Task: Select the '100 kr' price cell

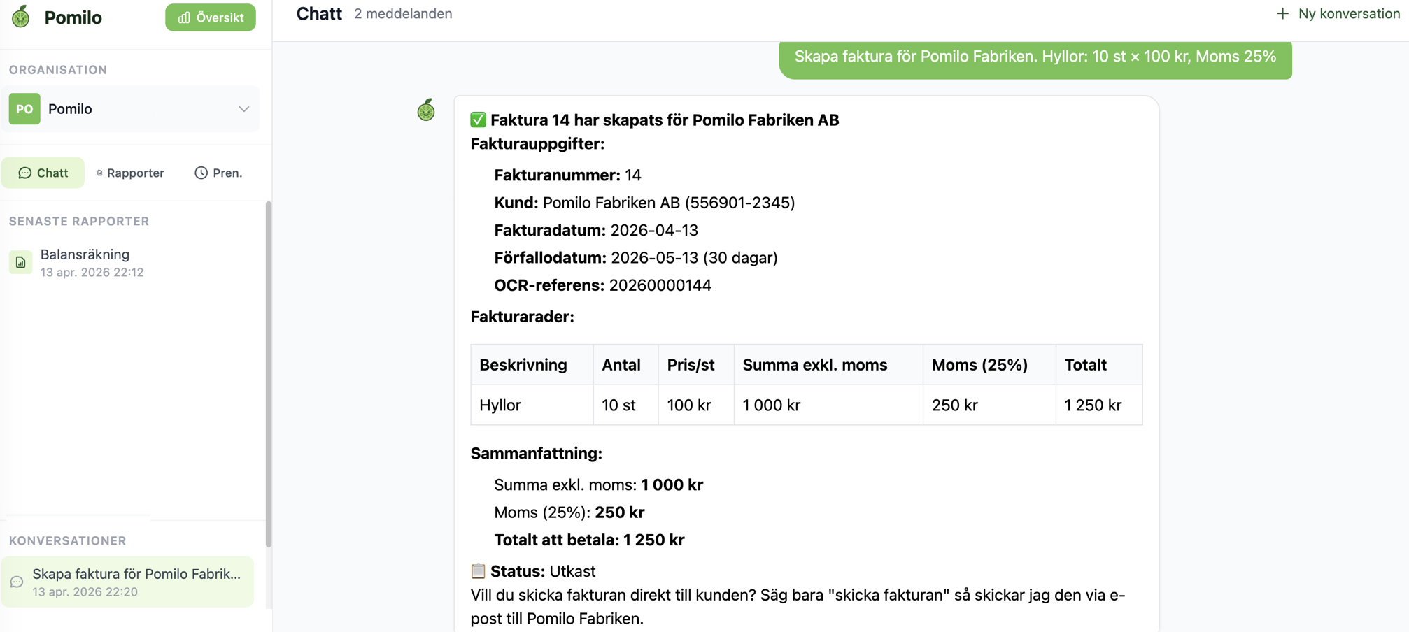Action: (696, 405)
